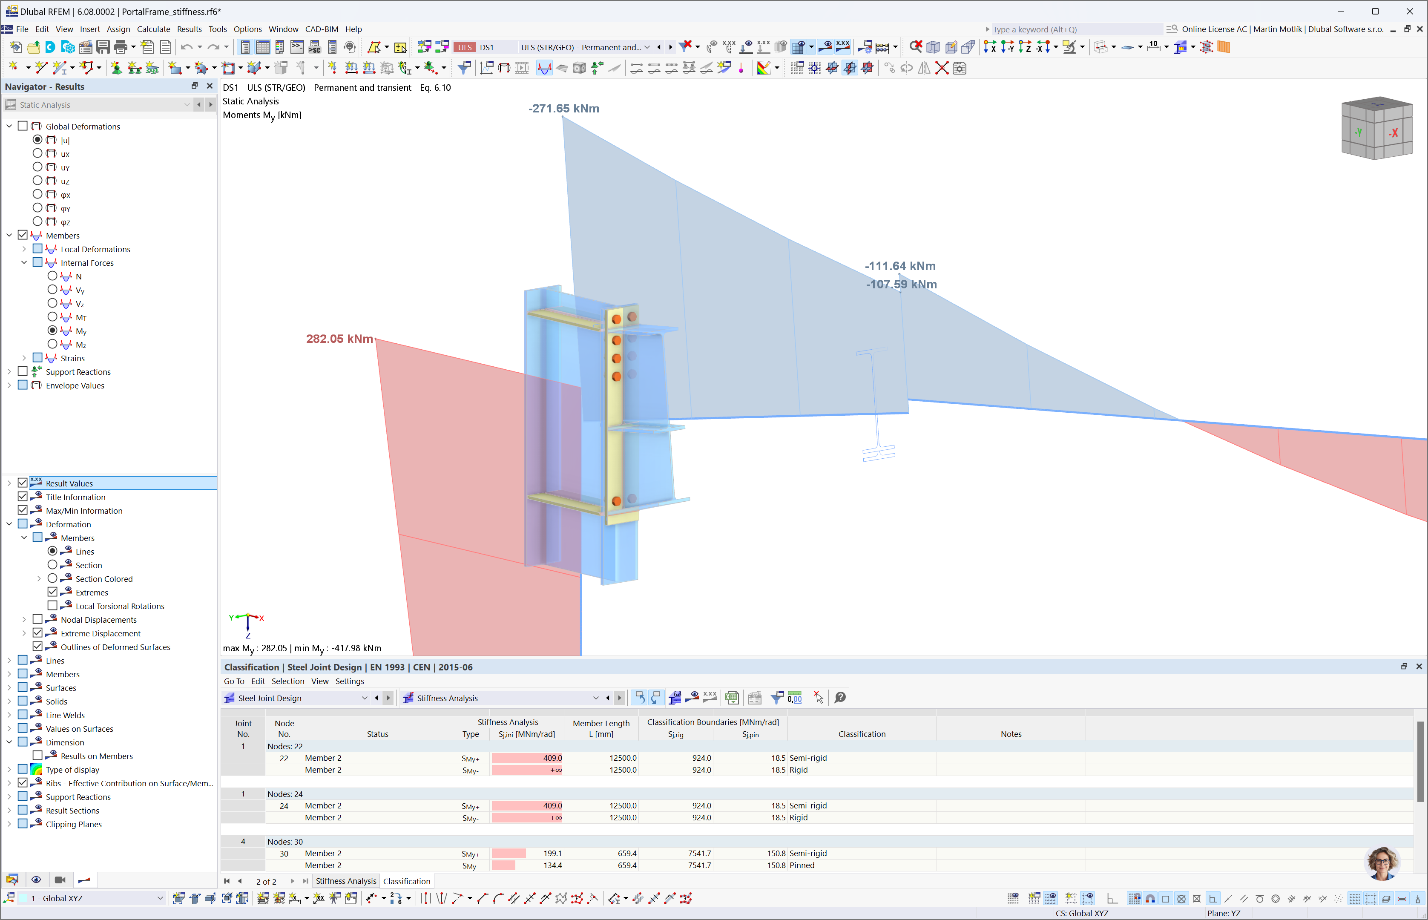Toggle the Results on Members option
1428x920 pixels.
click(34, 756)
